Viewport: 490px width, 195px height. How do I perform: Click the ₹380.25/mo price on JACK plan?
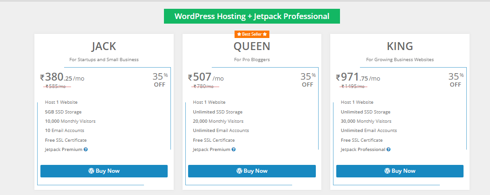pyautogui.click(x=62, y=77)
